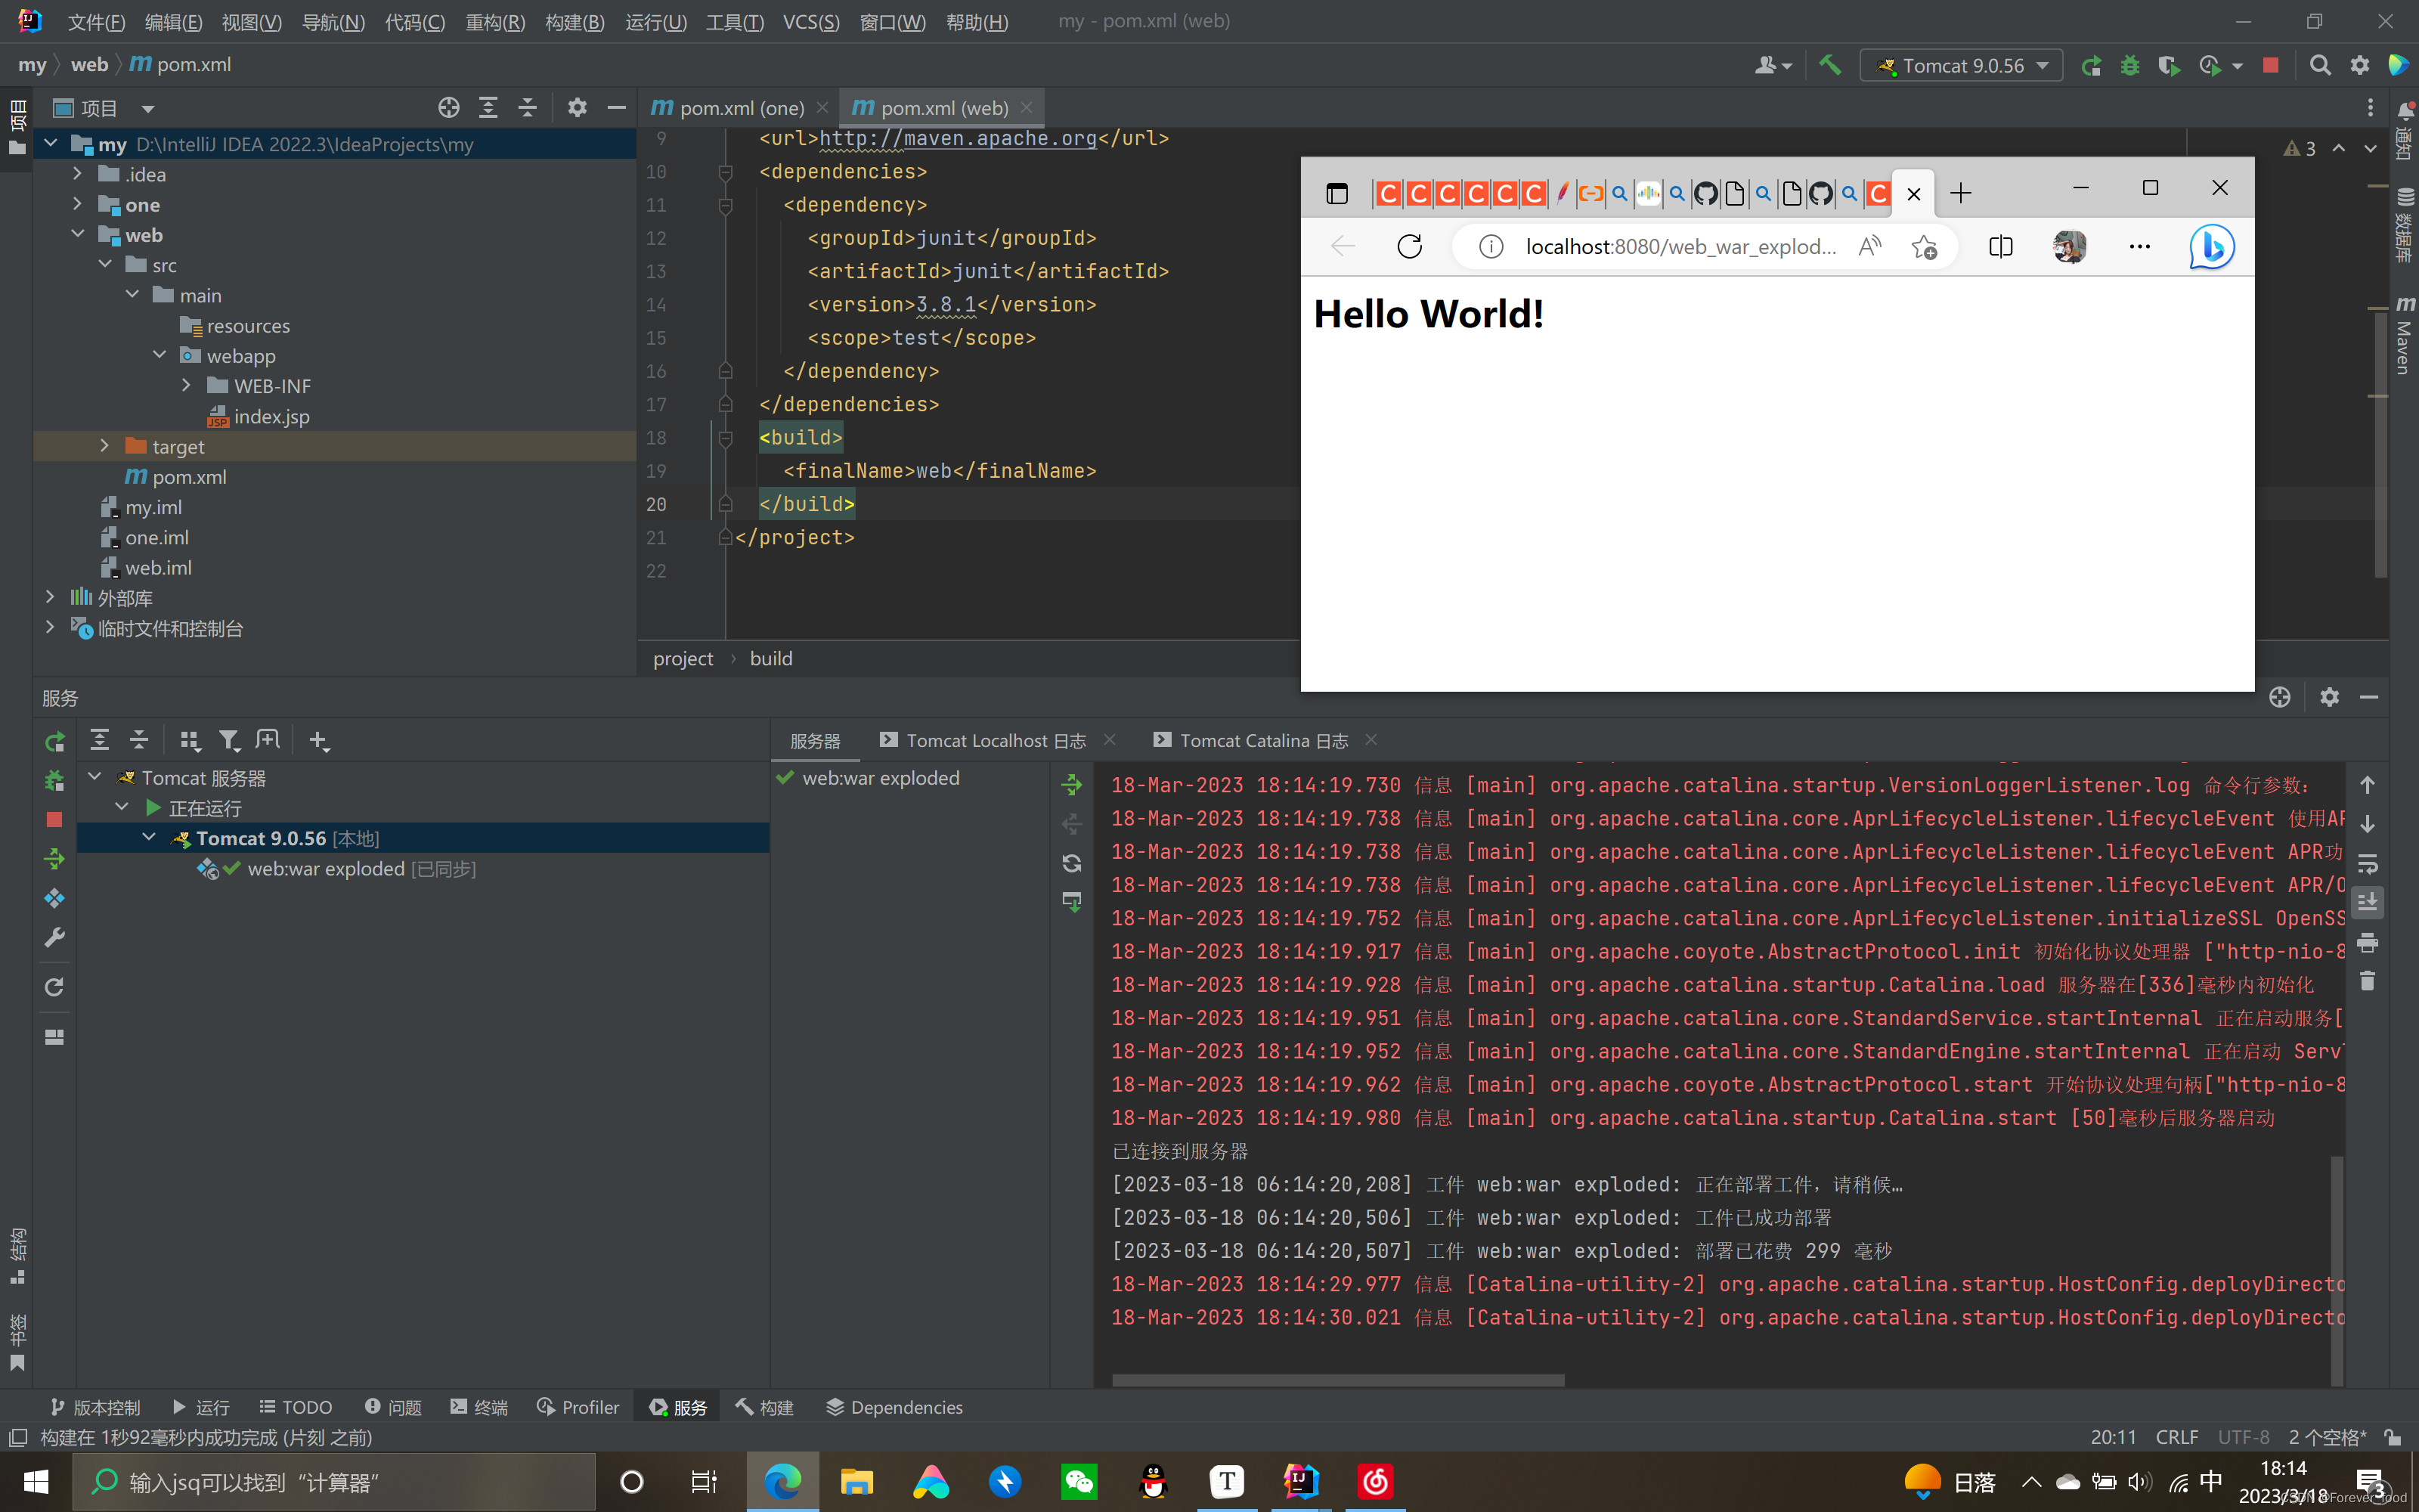Toggle scroll to end in the console toolbar

point(2367,902)
